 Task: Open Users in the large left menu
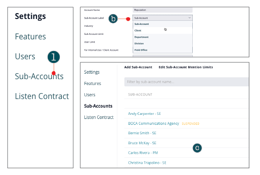point(25,57)
